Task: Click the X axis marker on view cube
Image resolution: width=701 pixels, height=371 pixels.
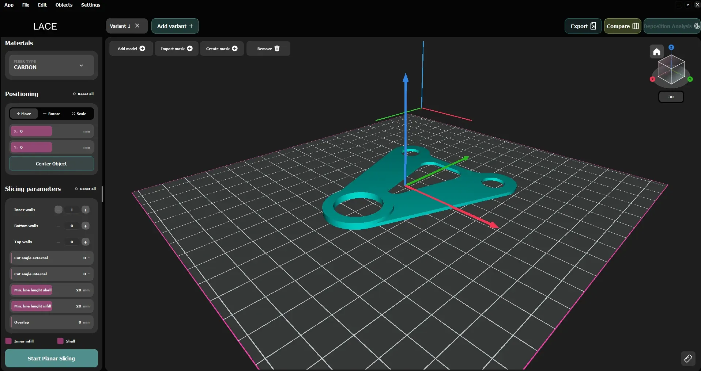Action: [x=652, y=79]
